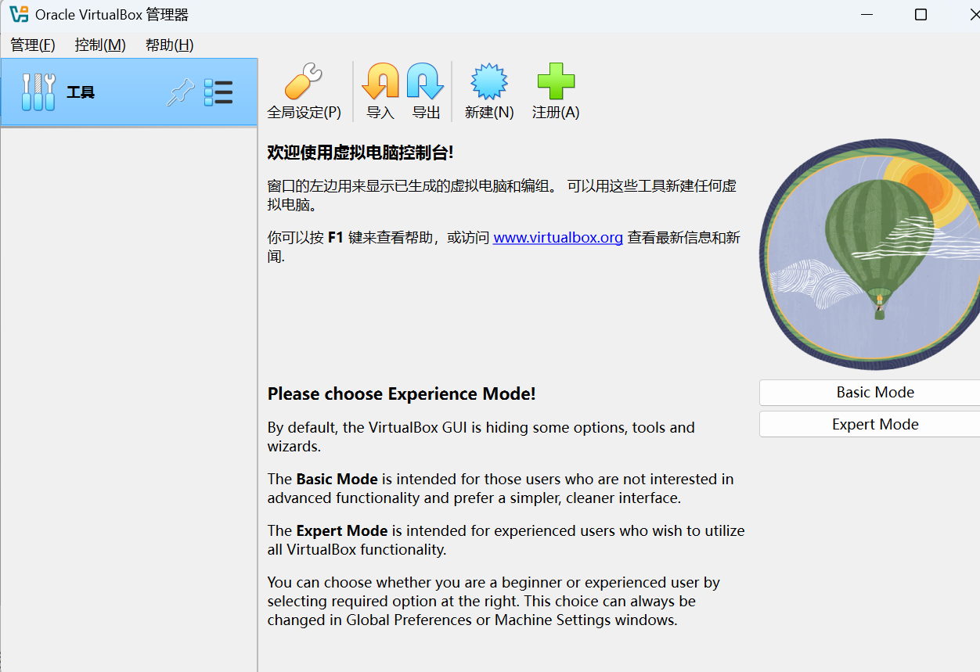Open the 帮助(H) menu
Image resolution: width=980 pixels, height=672 pixels.
(170, 45)
